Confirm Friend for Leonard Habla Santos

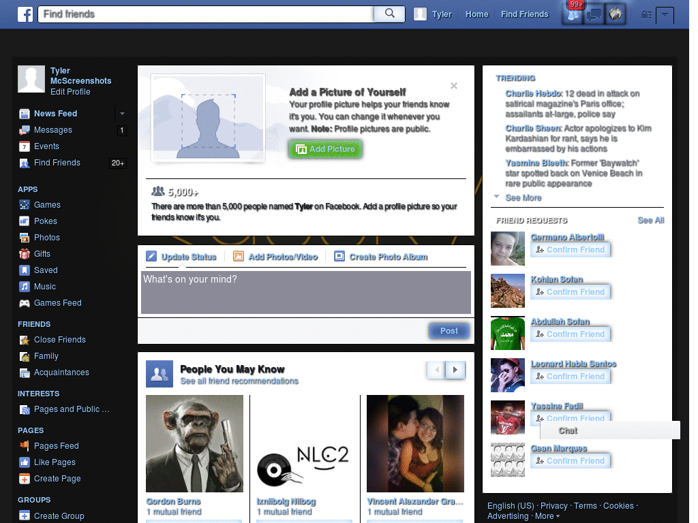click(x=570, y=377)
